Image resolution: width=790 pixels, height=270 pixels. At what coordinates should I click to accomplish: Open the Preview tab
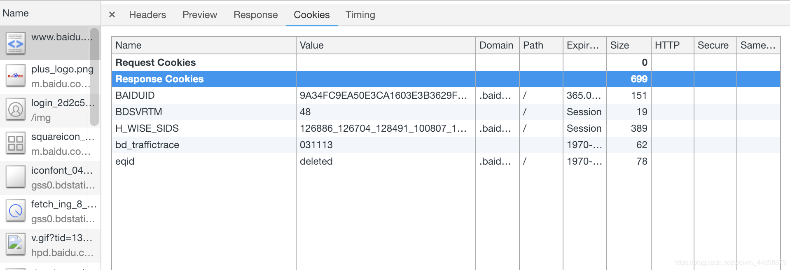[x=200, y=15]
